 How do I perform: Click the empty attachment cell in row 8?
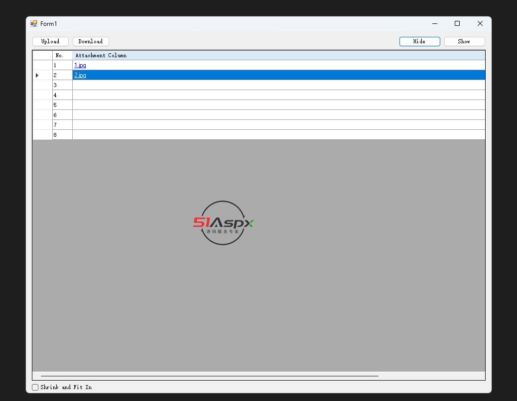point(278,135)
